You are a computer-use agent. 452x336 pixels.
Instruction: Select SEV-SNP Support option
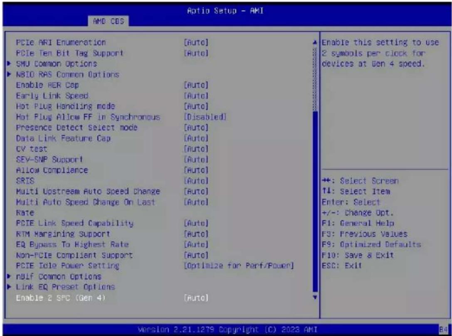coord(49,159)
